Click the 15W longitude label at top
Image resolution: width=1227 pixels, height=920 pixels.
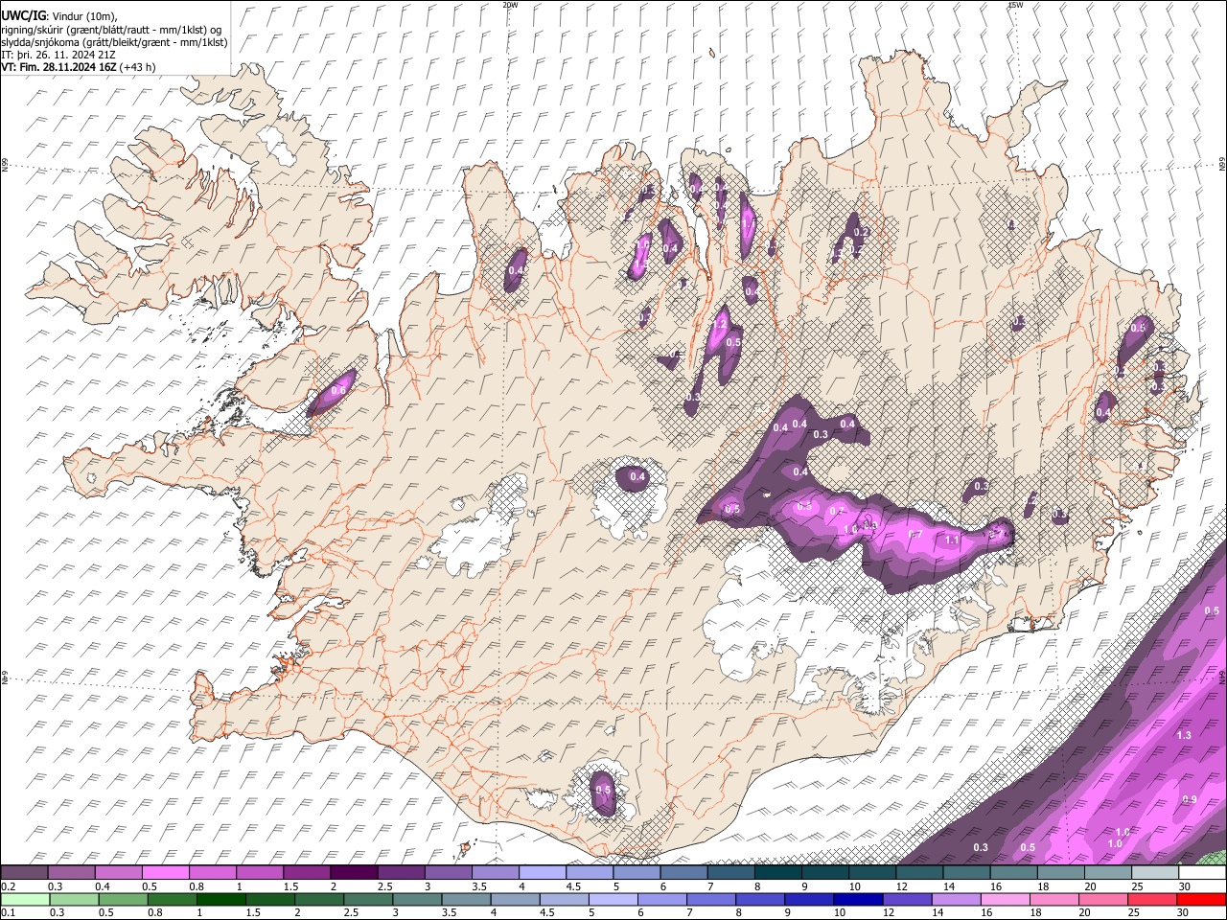click(1016, 5)
